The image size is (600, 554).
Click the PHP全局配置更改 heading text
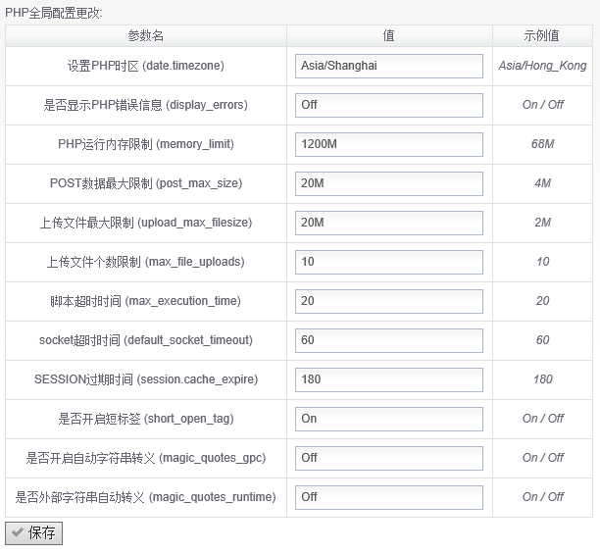point(53,13)
